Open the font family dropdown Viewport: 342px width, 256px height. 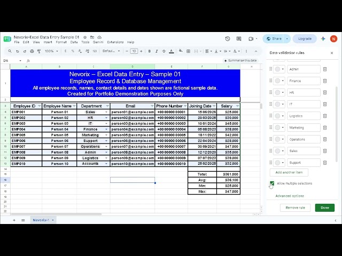pos(111,51)
